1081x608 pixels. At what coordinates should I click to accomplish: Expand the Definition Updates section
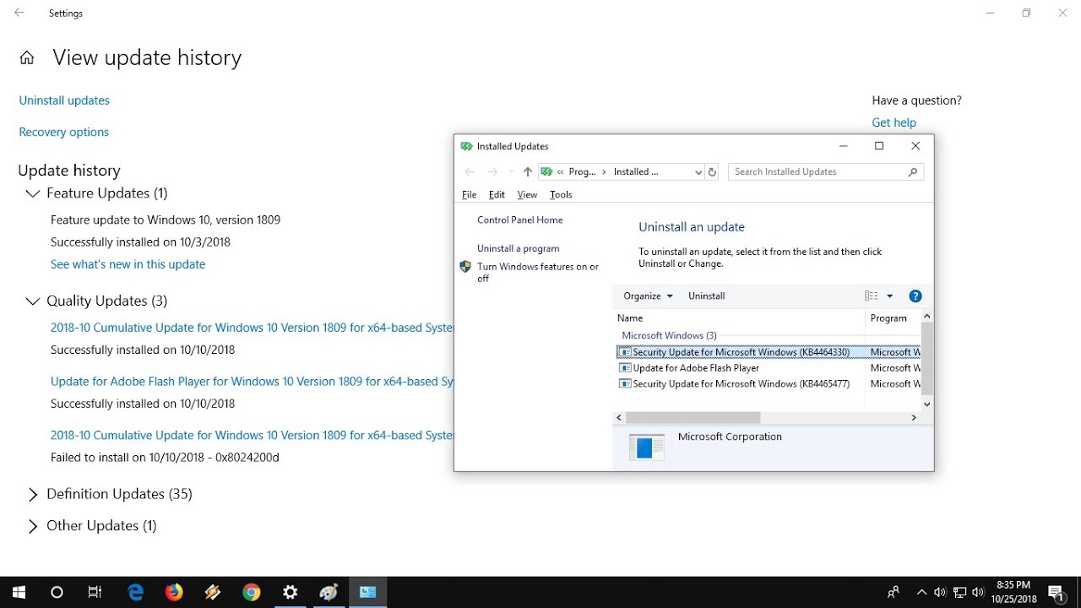tap(32, 495)
